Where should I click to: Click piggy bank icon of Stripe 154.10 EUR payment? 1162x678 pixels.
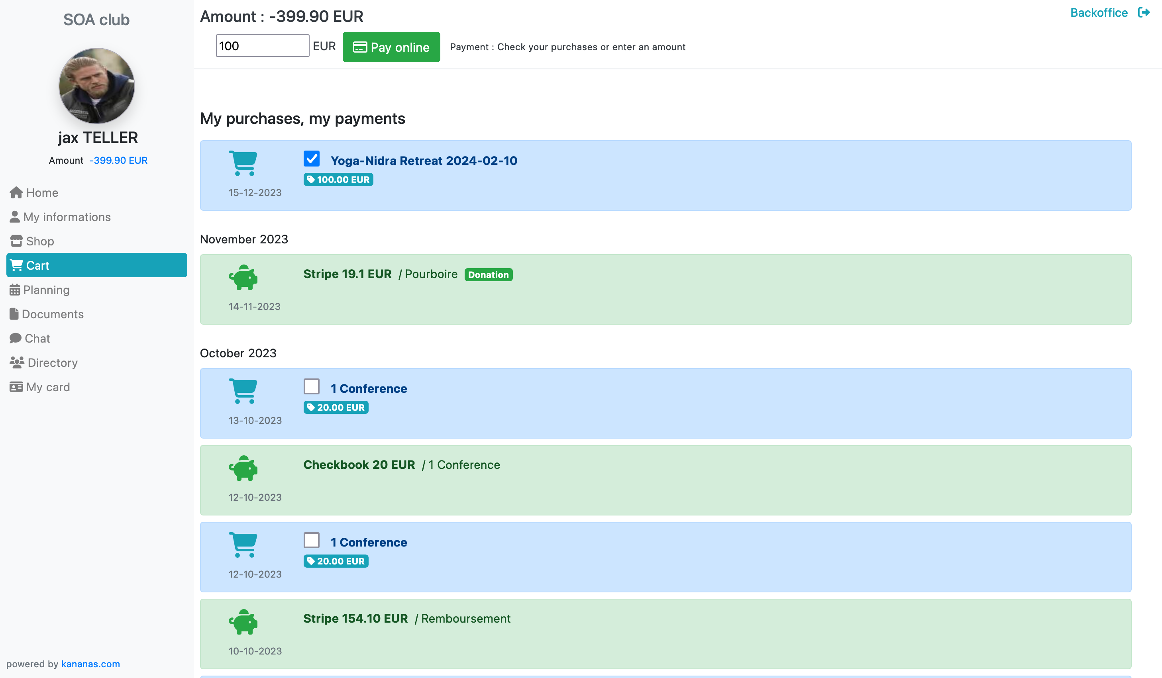pos(243,622)
